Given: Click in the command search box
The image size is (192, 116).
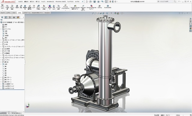Looking at the screenshot, I should [165, 2].
